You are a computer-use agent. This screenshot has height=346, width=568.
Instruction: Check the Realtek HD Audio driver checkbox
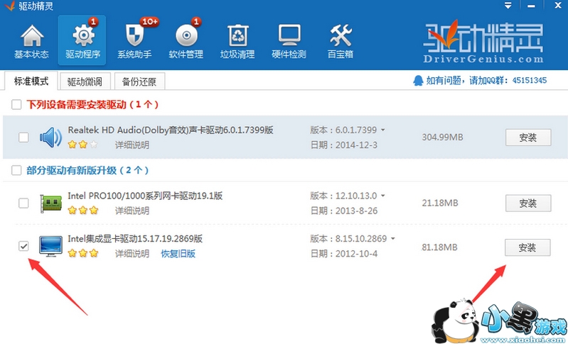click(x=23, y=137)
